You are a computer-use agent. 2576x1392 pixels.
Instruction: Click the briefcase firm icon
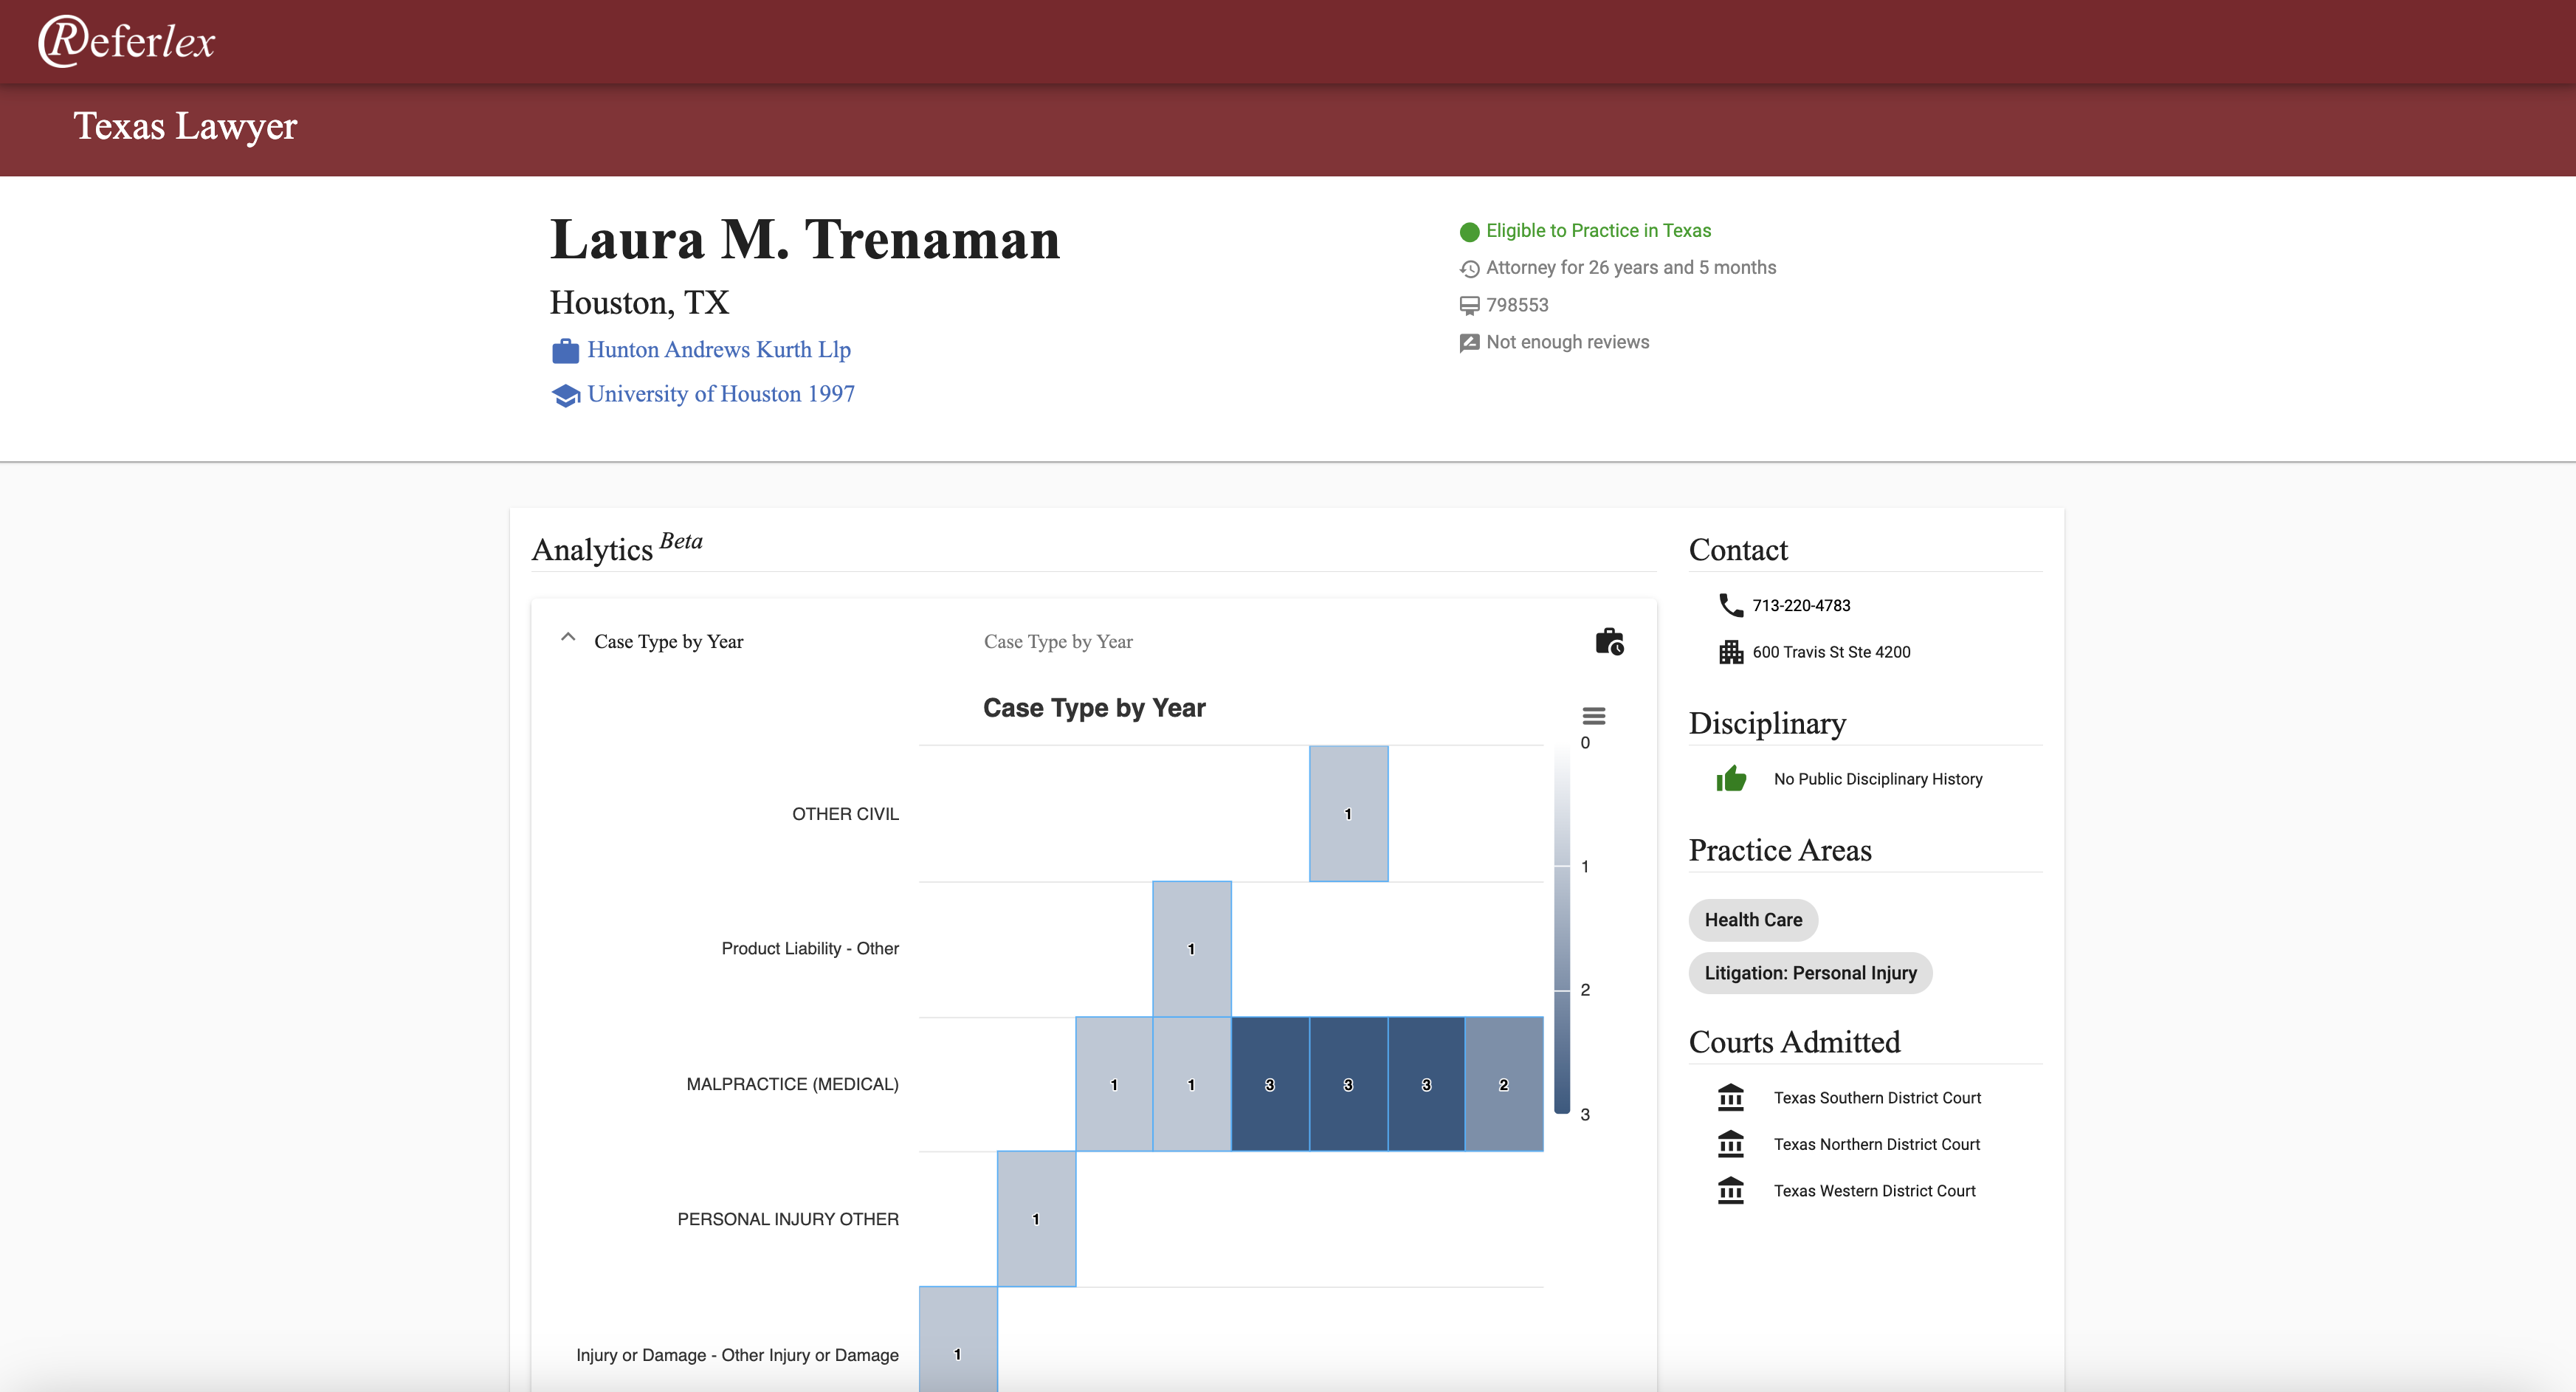pyautogui.click(x=565, y=351)
